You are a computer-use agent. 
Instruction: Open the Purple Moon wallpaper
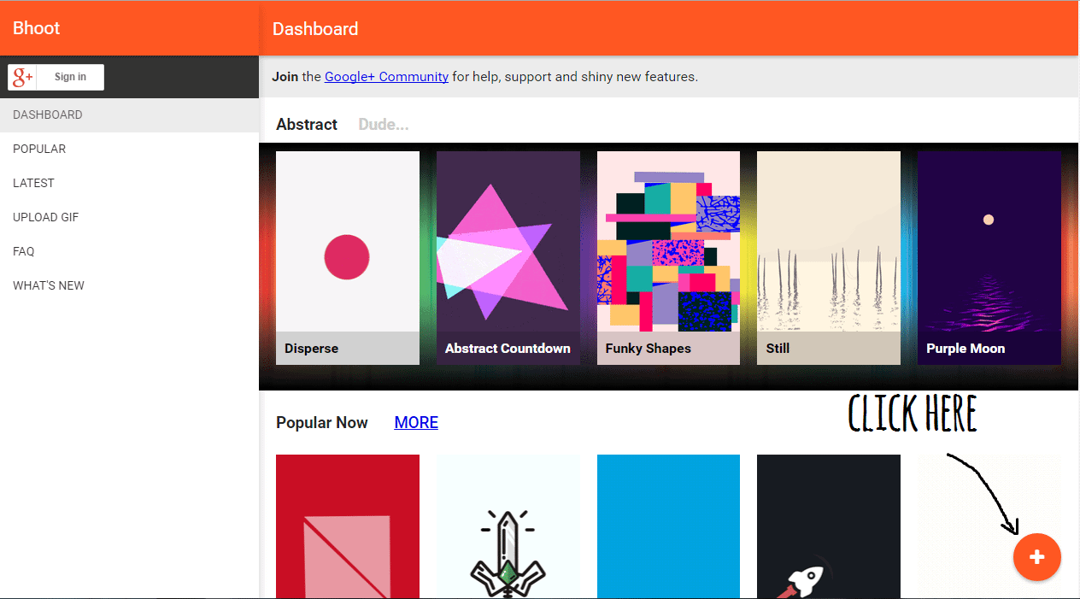point(989,258)
